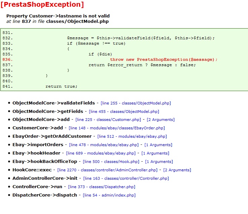Click 'if ($die)' on line 835
This screenshot has width=248, height=214.
(100, 54)
